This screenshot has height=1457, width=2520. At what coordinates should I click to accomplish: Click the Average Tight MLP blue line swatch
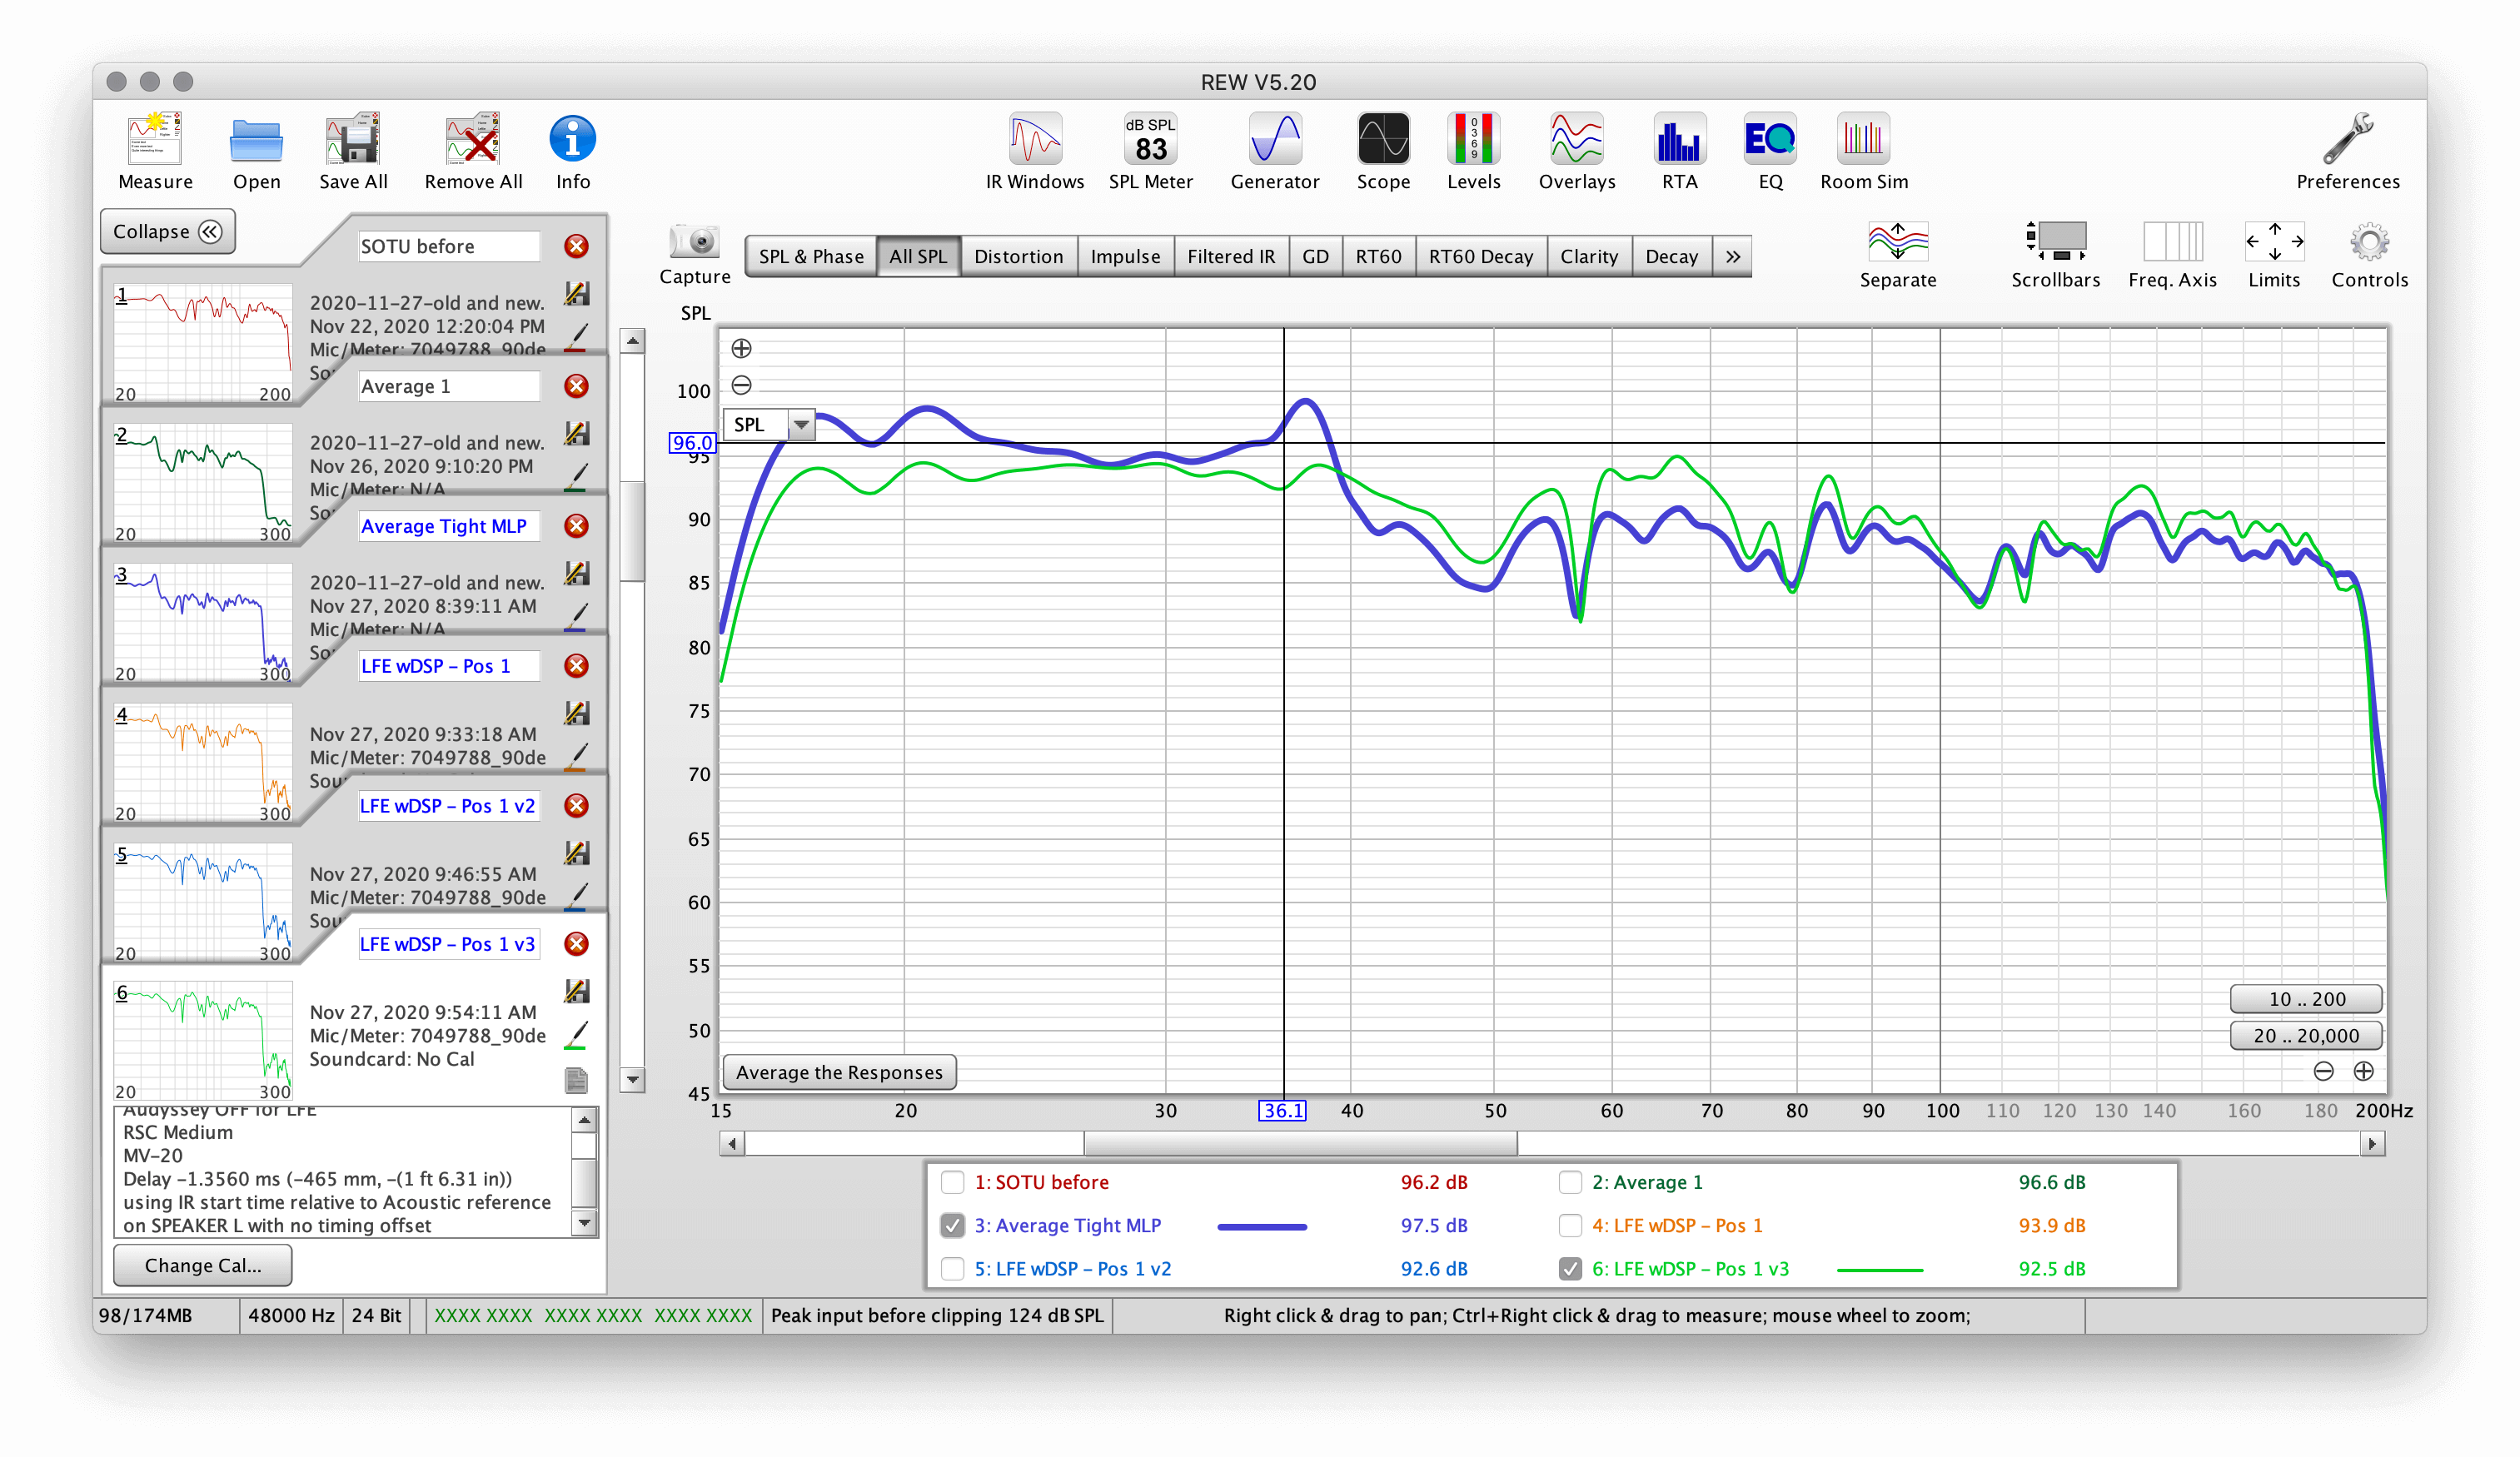[1262, 1227]
